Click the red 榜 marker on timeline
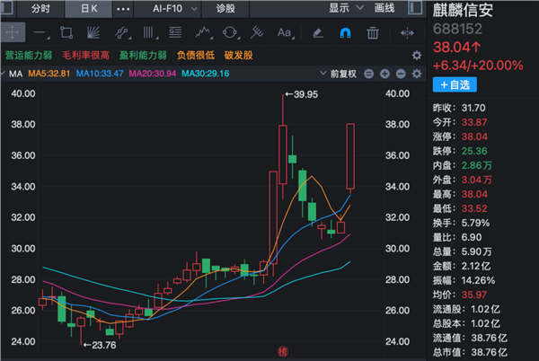Screen dimensions: 539x361 point(283,351)
